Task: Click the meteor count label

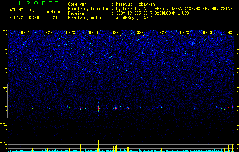Action: [x=54, y=12]
